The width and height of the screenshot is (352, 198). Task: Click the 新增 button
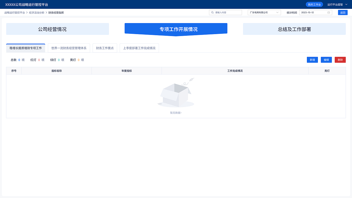[312, 60]
